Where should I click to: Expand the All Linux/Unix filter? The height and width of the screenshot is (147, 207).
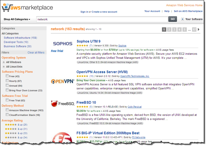(3, 67)
